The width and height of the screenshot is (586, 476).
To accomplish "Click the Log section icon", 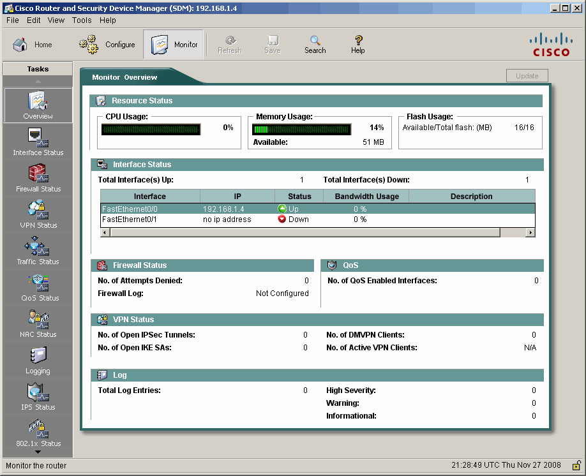I will (102, 375).
